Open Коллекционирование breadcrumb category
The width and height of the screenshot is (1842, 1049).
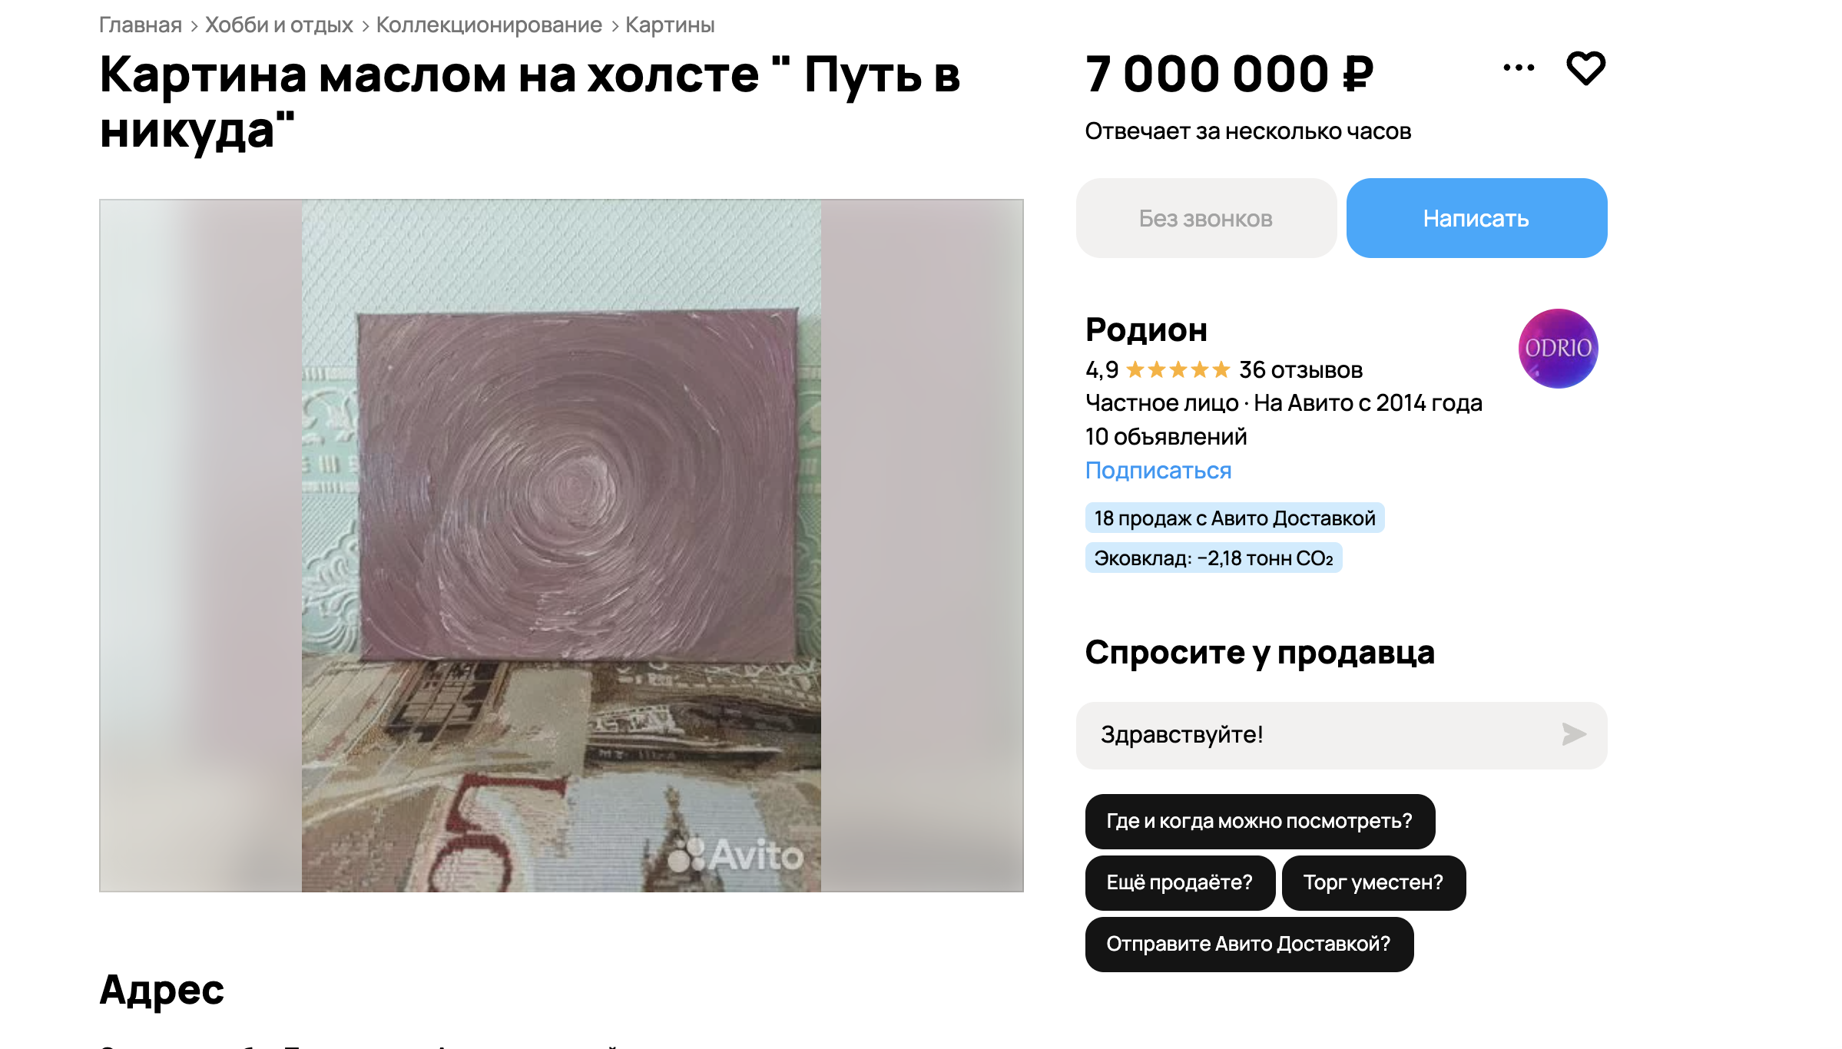489,25
